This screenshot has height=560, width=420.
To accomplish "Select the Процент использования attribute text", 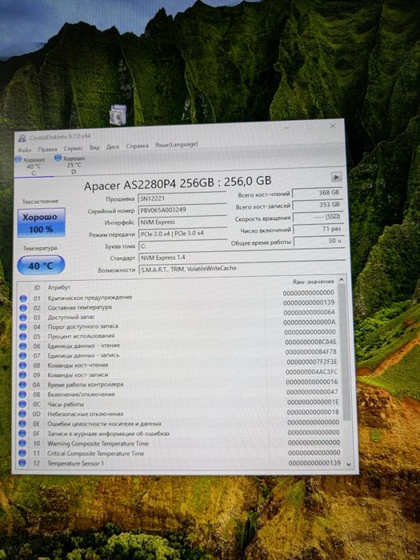I will click(x=81, y=336).
